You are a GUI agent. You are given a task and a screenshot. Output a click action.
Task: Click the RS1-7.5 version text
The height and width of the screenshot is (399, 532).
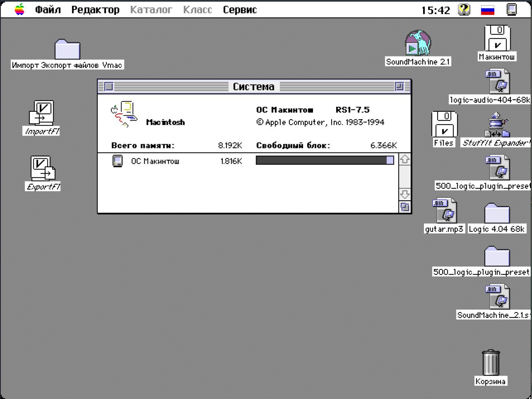pos(352,110)
